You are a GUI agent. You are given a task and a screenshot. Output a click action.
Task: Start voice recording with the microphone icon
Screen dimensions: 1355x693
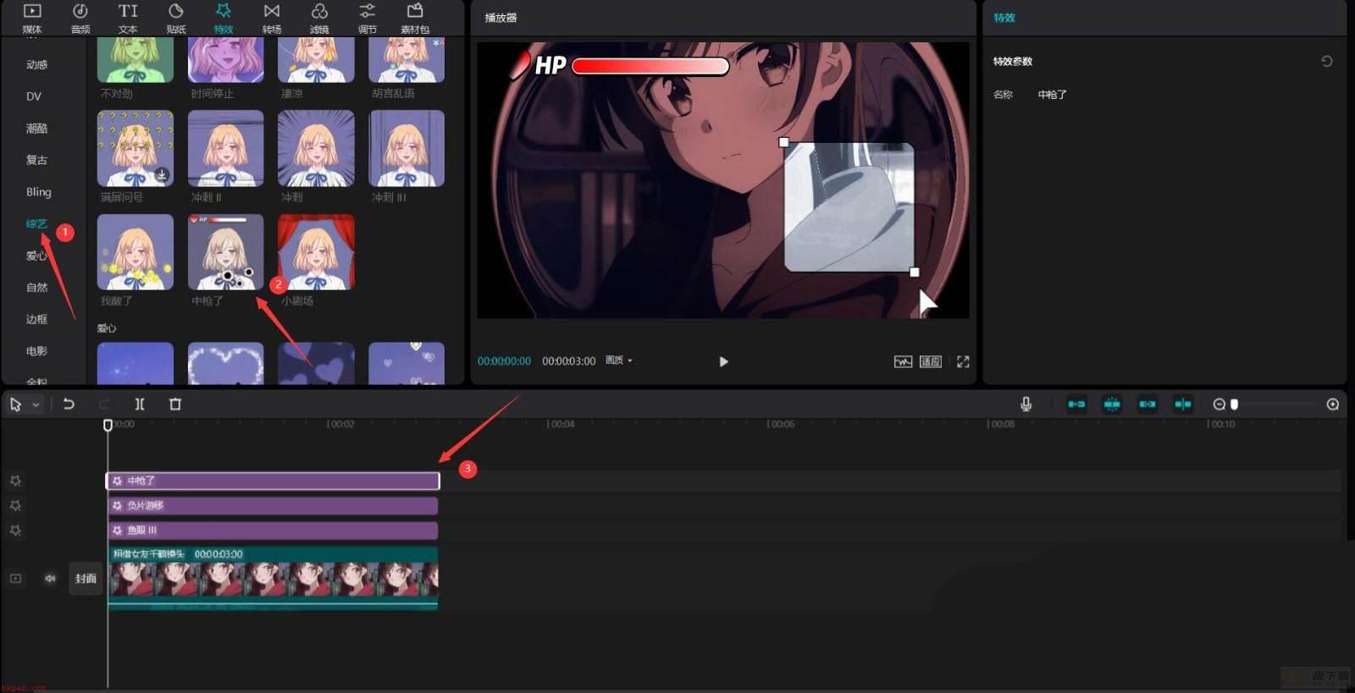point(1026,404)
